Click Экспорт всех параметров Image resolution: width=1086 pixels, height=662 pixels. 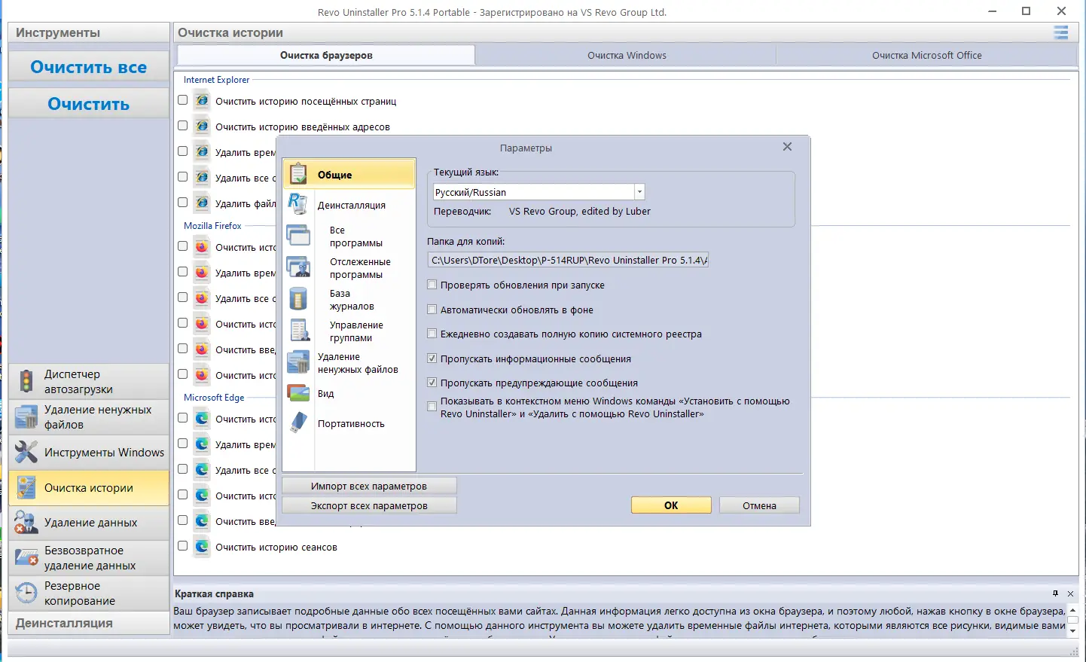[369, 505]
